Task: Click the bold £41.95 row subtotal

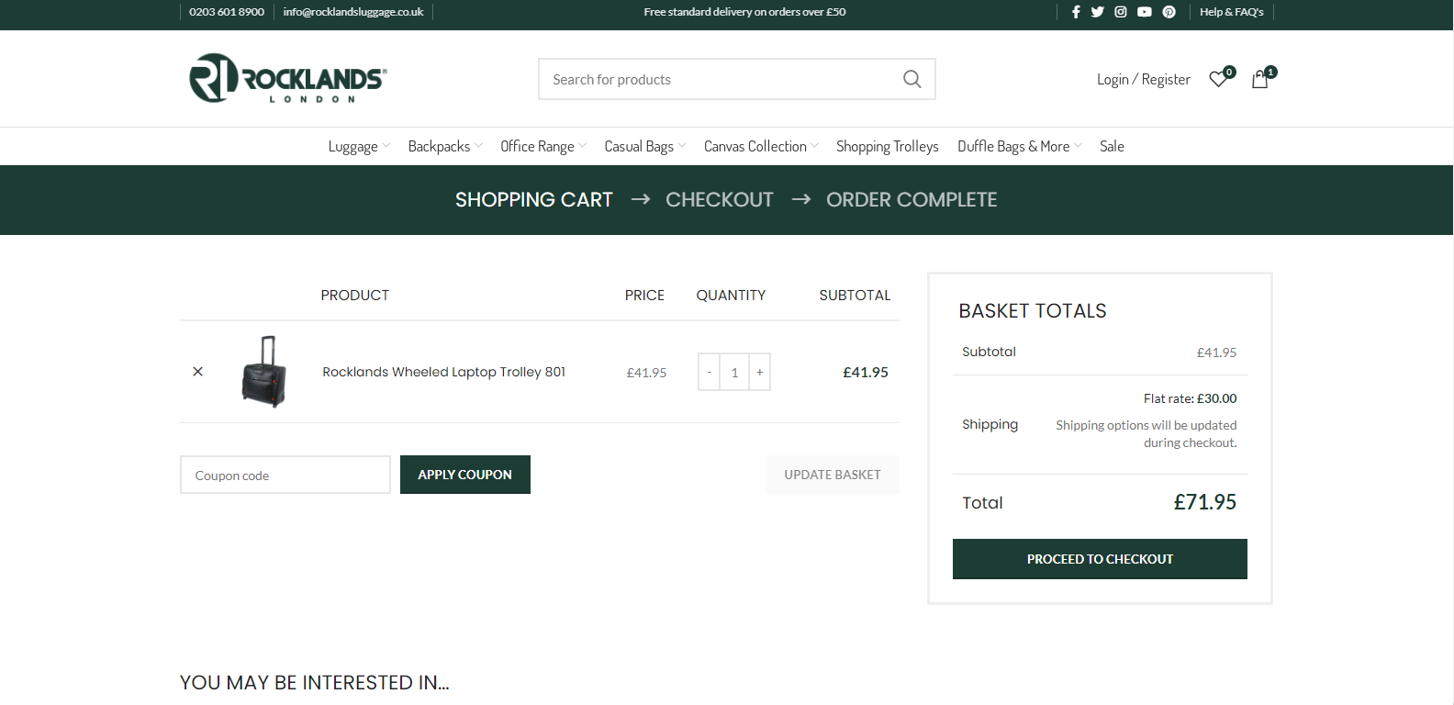Action: [x=866, y=373]
